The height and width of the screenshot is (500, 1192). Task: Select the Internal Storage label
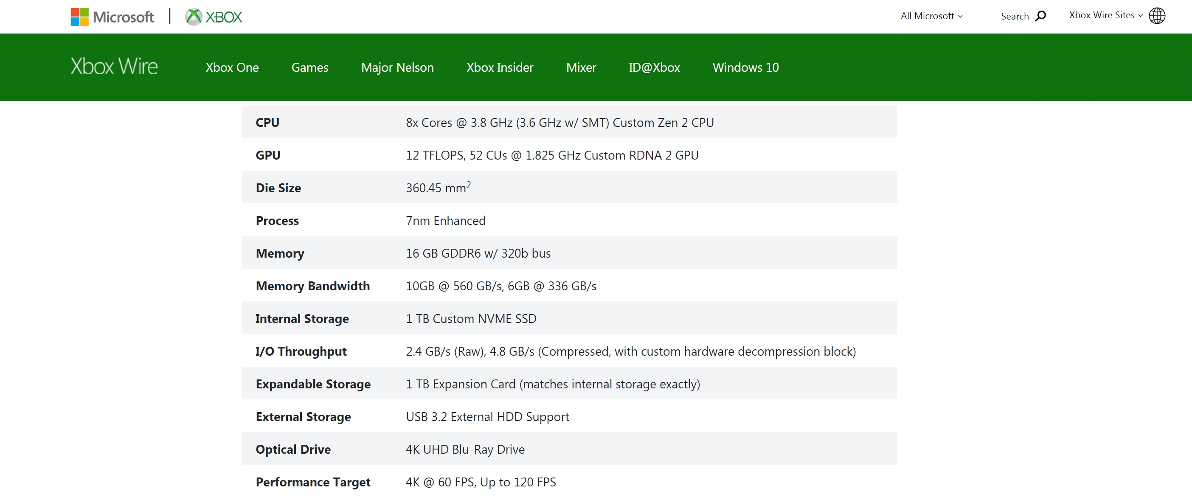pyautogui.click(x=302, y=319)
